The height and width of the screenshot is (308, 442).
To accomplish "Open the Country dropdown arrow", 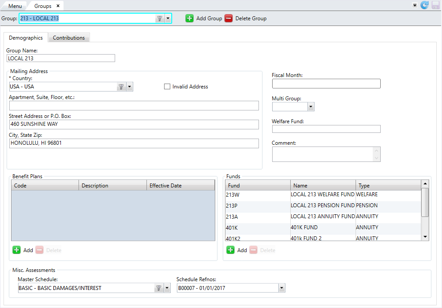I will (x=130, y=87).
